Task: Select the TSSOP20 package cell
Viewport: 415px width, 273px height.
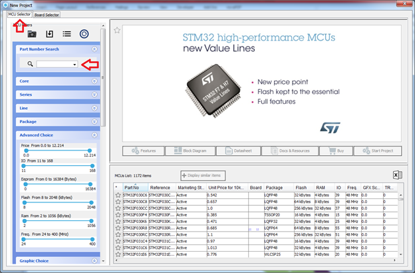Action: point(279,215)
